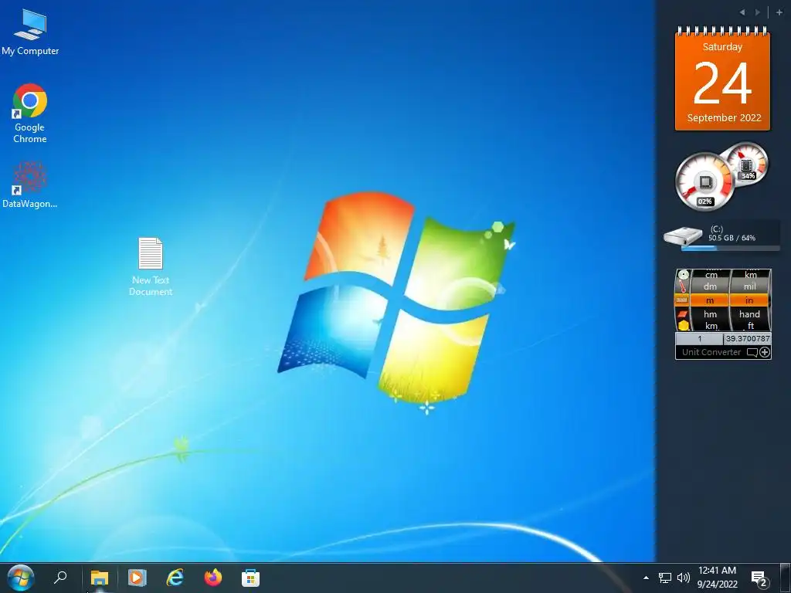Open network status tray icon
This screenshot has width=791, height=593.
[x=665, y=578]
